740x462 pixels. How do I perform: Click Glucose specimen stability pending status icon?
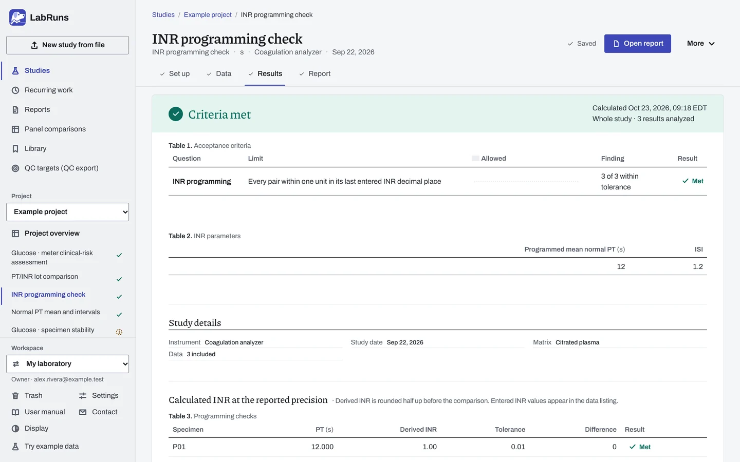(x=119, y=332)
